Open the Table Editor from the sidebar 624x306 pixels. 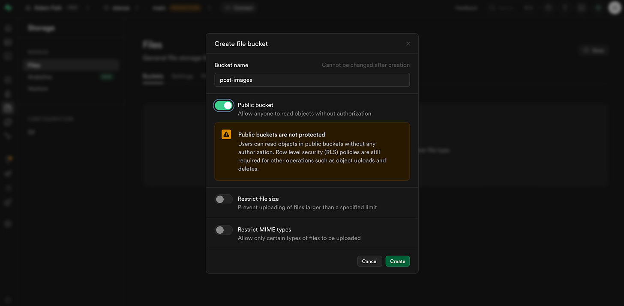(x=8, y=42)
